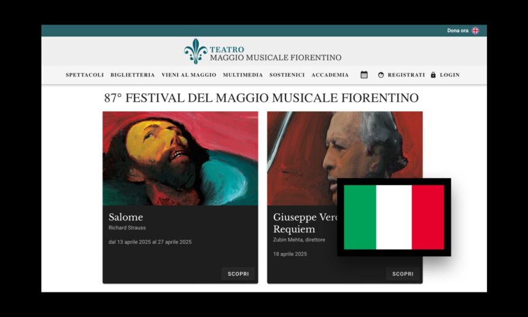The height and width of the screenshot is (317, 528).
Task: Open the Spettacoli menu
Action: tap(85, 75)
